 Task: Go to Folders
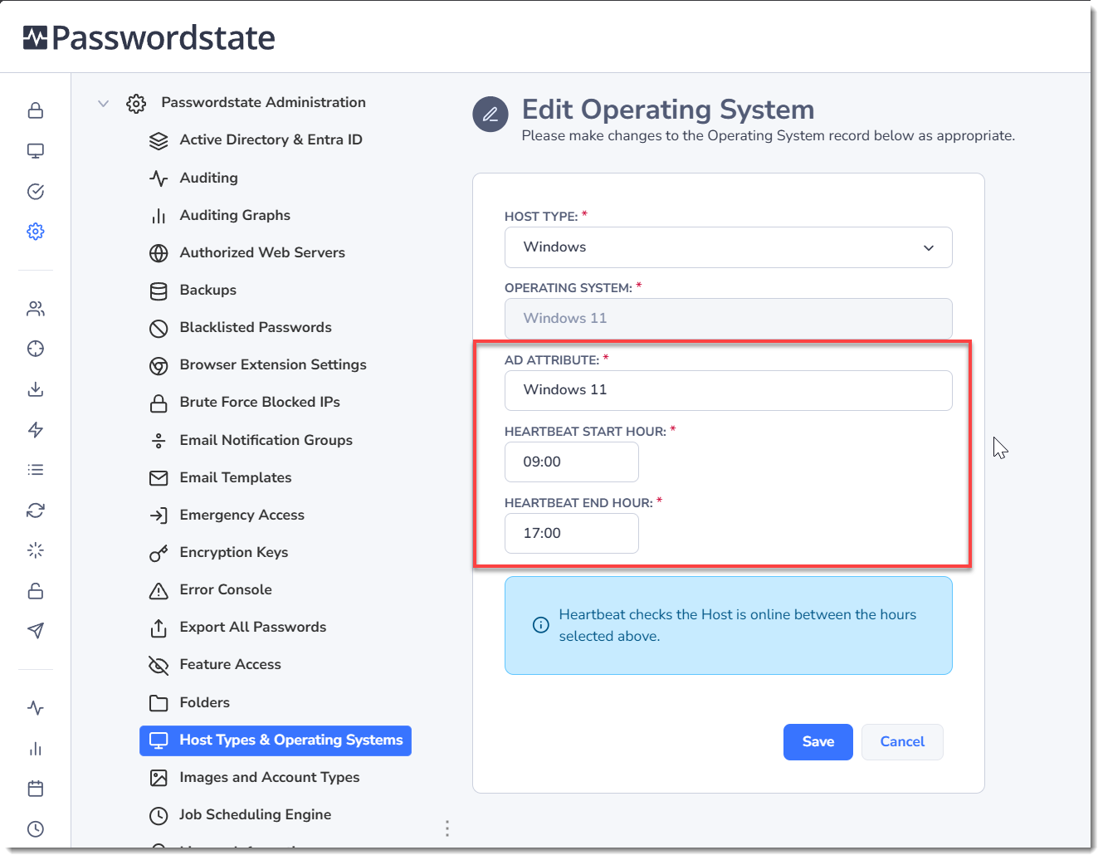pos(204,702)
